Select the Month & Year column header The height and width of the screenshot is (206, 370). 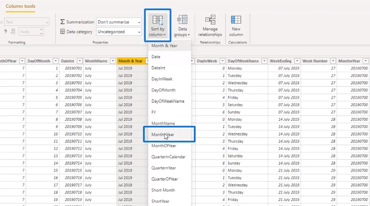(130, 61)
